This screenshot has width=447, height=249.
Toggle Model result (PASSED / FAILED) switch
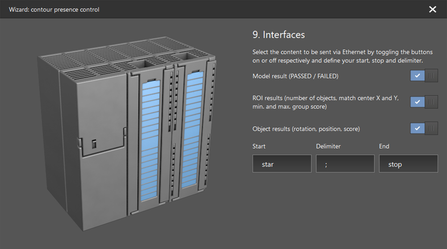click(424, 76)
